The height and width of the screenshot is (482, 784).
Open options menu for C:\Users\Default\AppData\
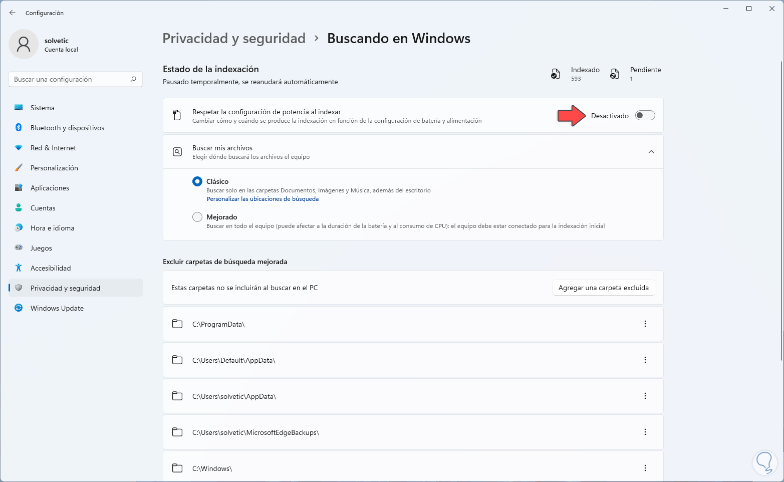point(645,360)
